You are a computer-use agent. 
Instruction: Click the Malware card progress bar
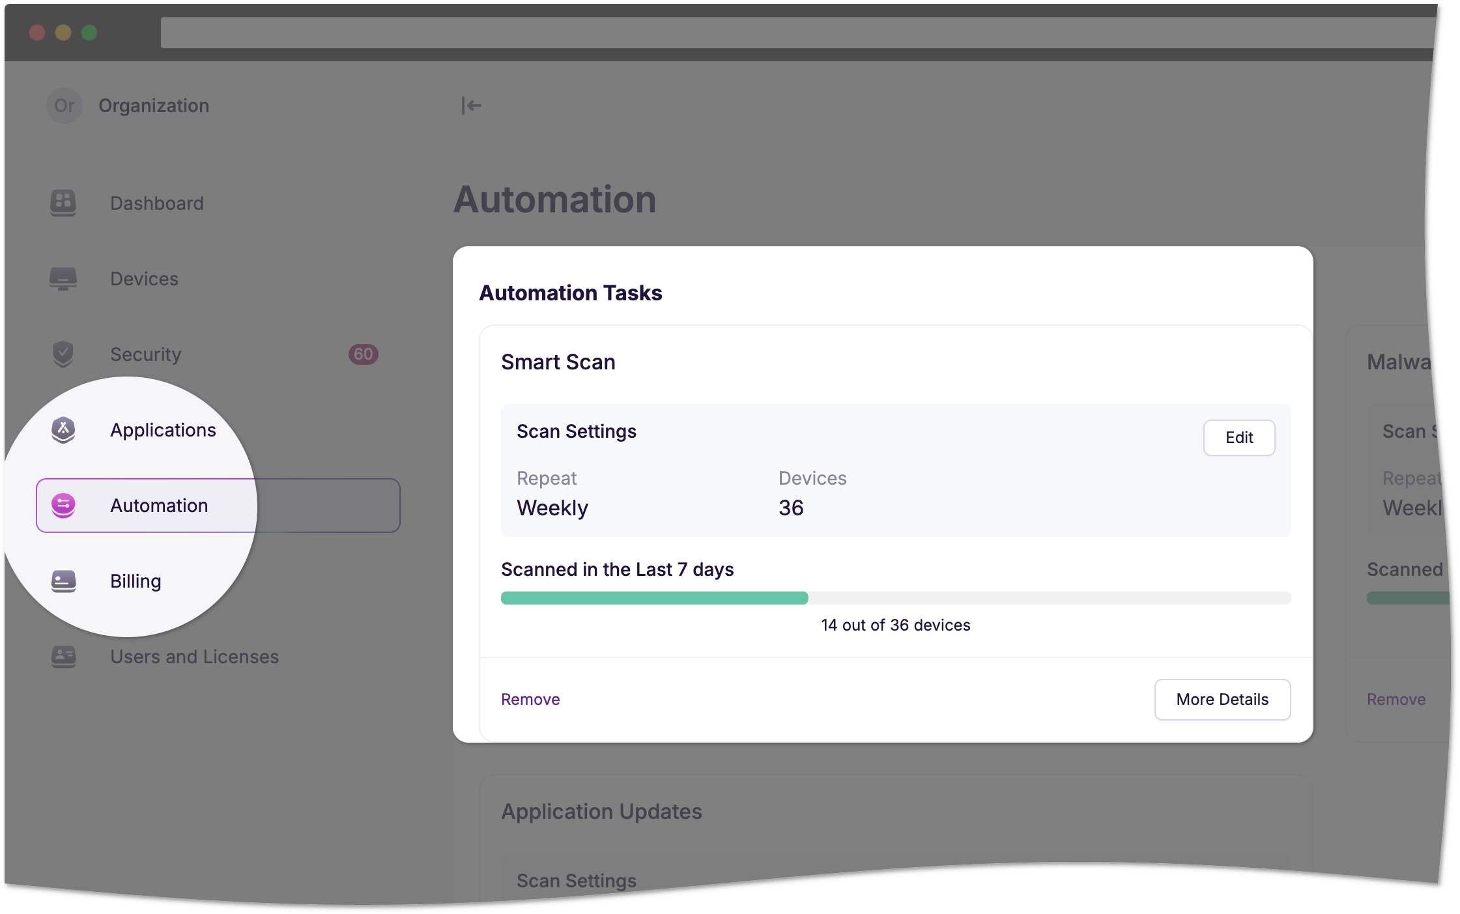1407,598
